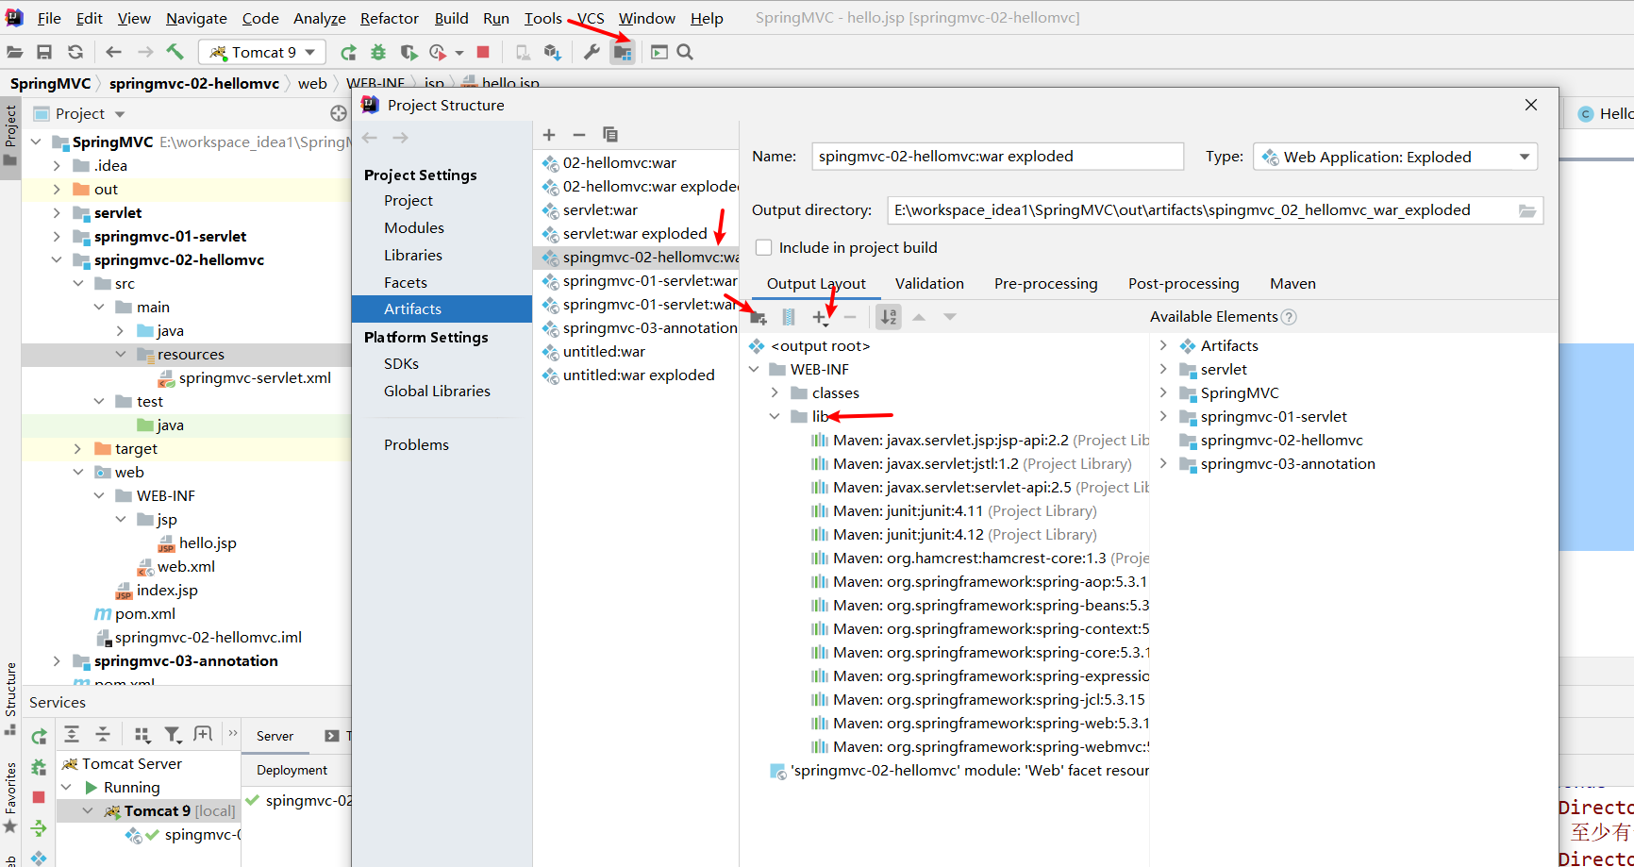The height and width of the screenshot is (867, 1634).
Task: Click red Stop icon in Services sidebar
Action: (39, 797)
